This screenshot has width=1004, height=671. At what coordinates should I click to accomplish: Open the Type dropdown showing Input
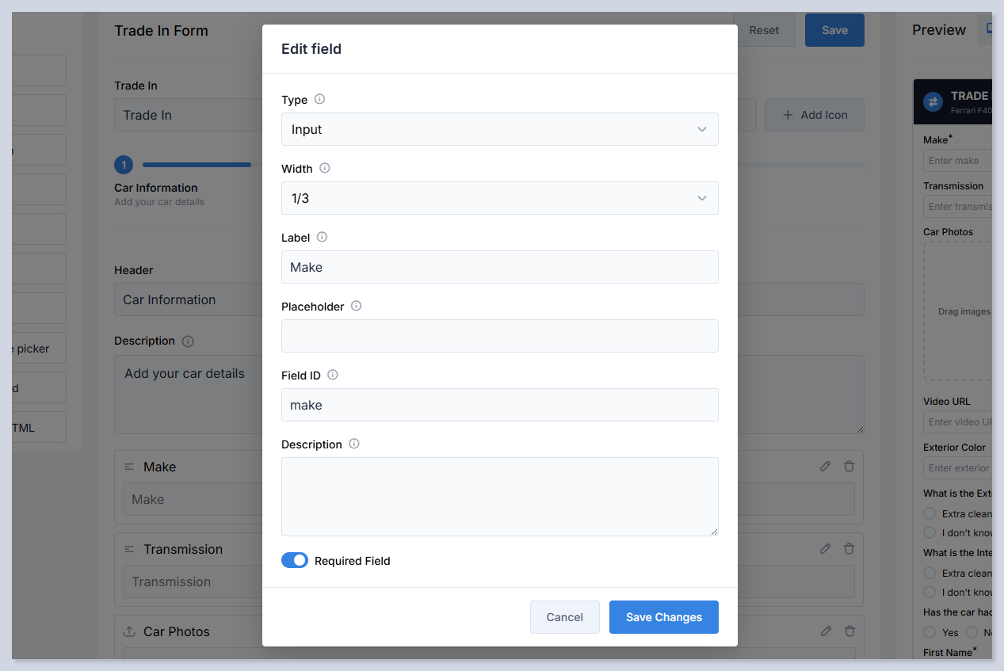(x=499, y=129)
